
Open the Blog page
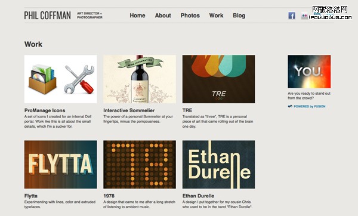pos(239,16)
